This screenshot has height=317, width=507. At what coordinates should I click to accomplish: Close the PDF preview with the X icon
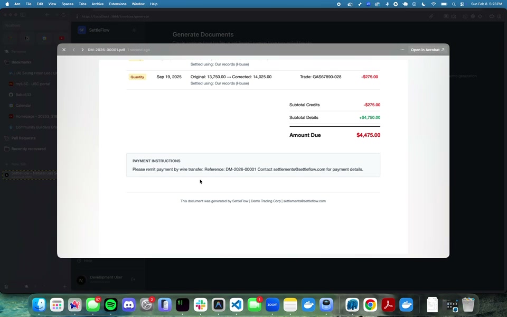pyautogui.click(x=64, y=50)
